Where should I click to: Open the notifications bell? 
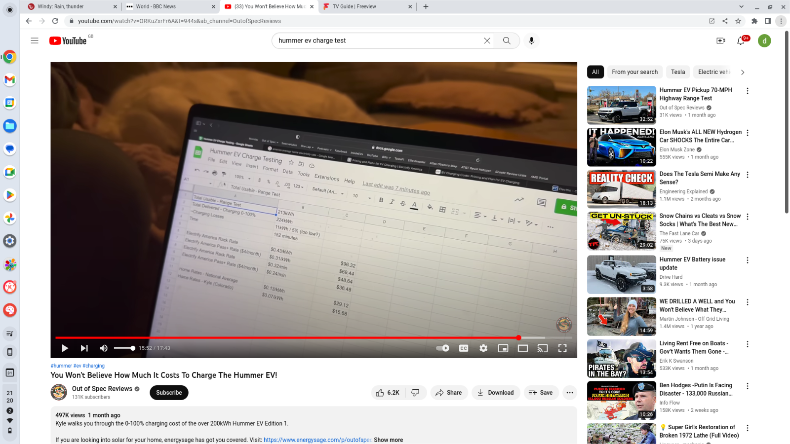coord(741,40)
